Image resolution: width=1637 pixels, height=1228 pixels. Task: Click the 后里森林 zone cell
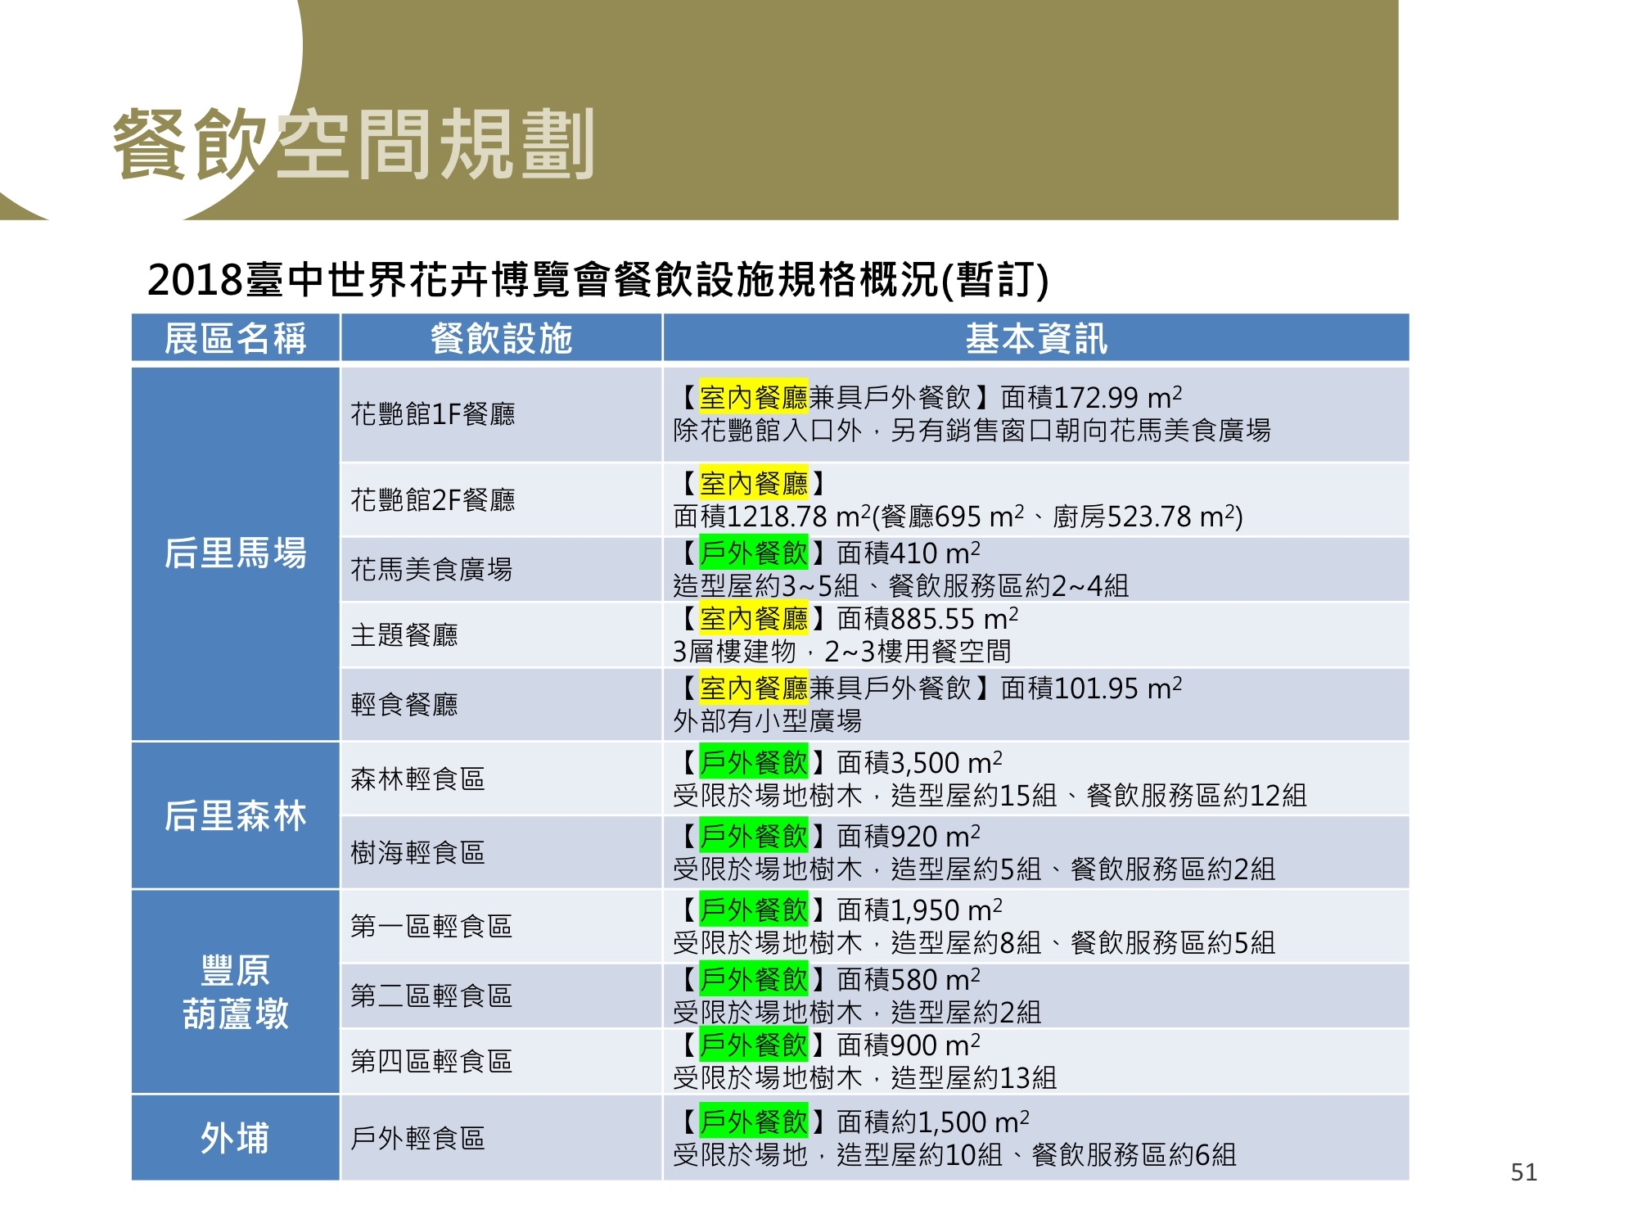coord(236,815)
